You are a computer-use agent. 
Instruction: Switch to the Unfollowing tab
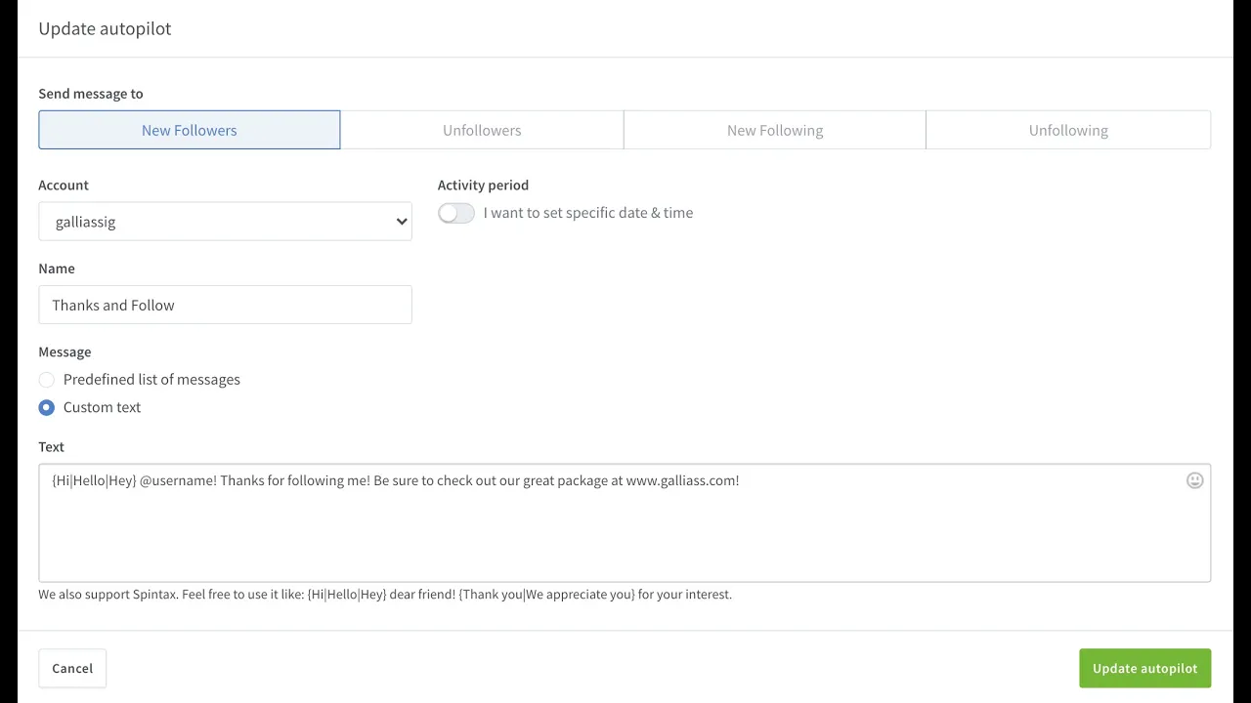pyautogui.click(x=1067, y=130)
